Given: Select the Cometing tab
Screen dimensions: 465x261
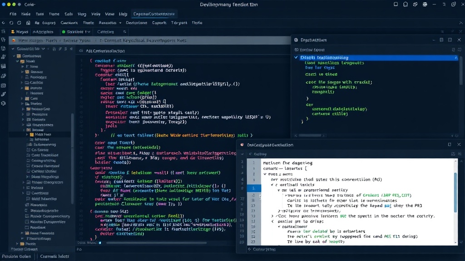Looking at the screenshot, I should coord(105,32).
